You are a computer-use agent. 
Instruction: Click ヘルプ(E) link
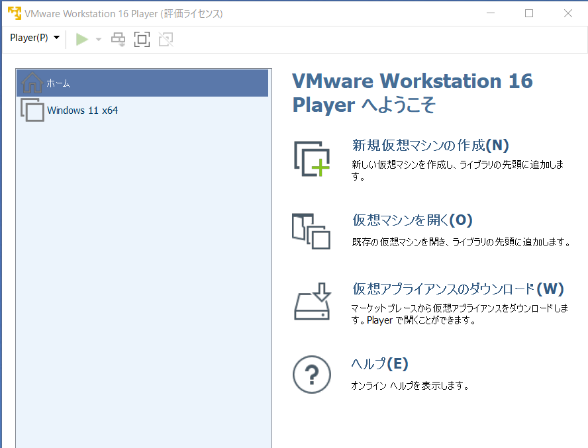(x=379, y=364)
